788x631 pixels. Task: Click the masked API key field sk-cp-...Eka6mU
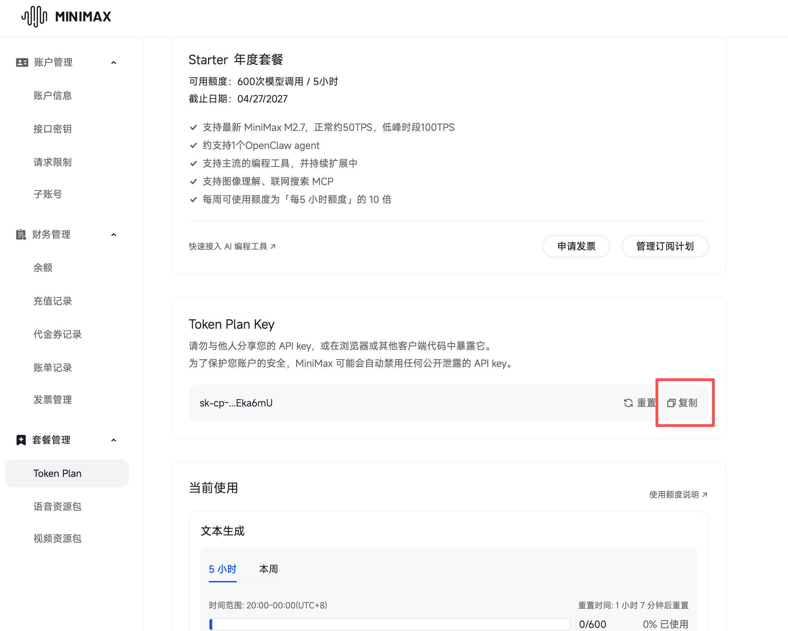(236, 403)
